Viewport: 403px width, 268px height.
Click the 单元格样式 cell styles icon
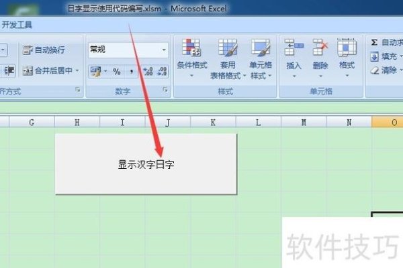(x=261, y=48)
